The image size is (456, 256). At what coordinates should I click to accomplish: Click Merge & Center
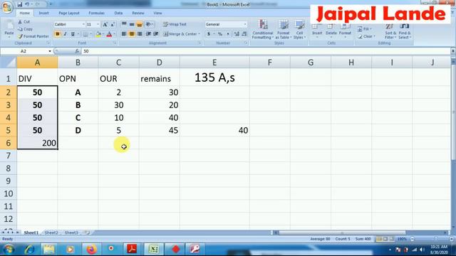(x=182, y=34)
